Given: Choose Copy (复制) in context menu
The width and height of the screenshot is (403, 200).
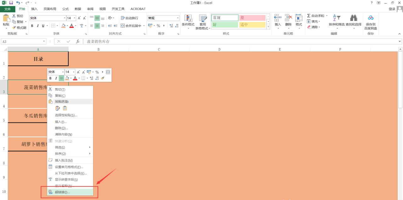Looking at the screenshot, I should pos(70,96).
